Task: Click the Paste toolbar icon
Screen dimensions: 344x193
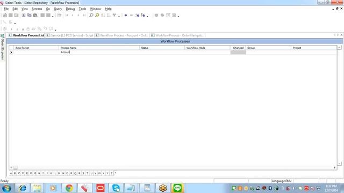Action: [x=35, y=16]
